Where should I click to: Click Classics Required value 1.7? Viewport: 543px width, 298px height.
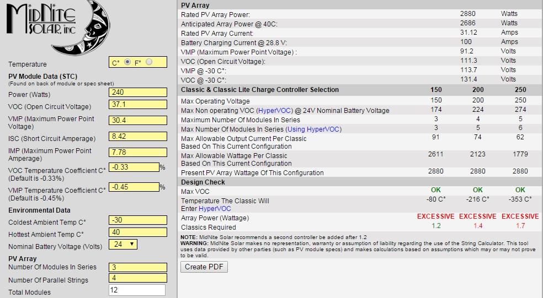[x=520, y=226]
